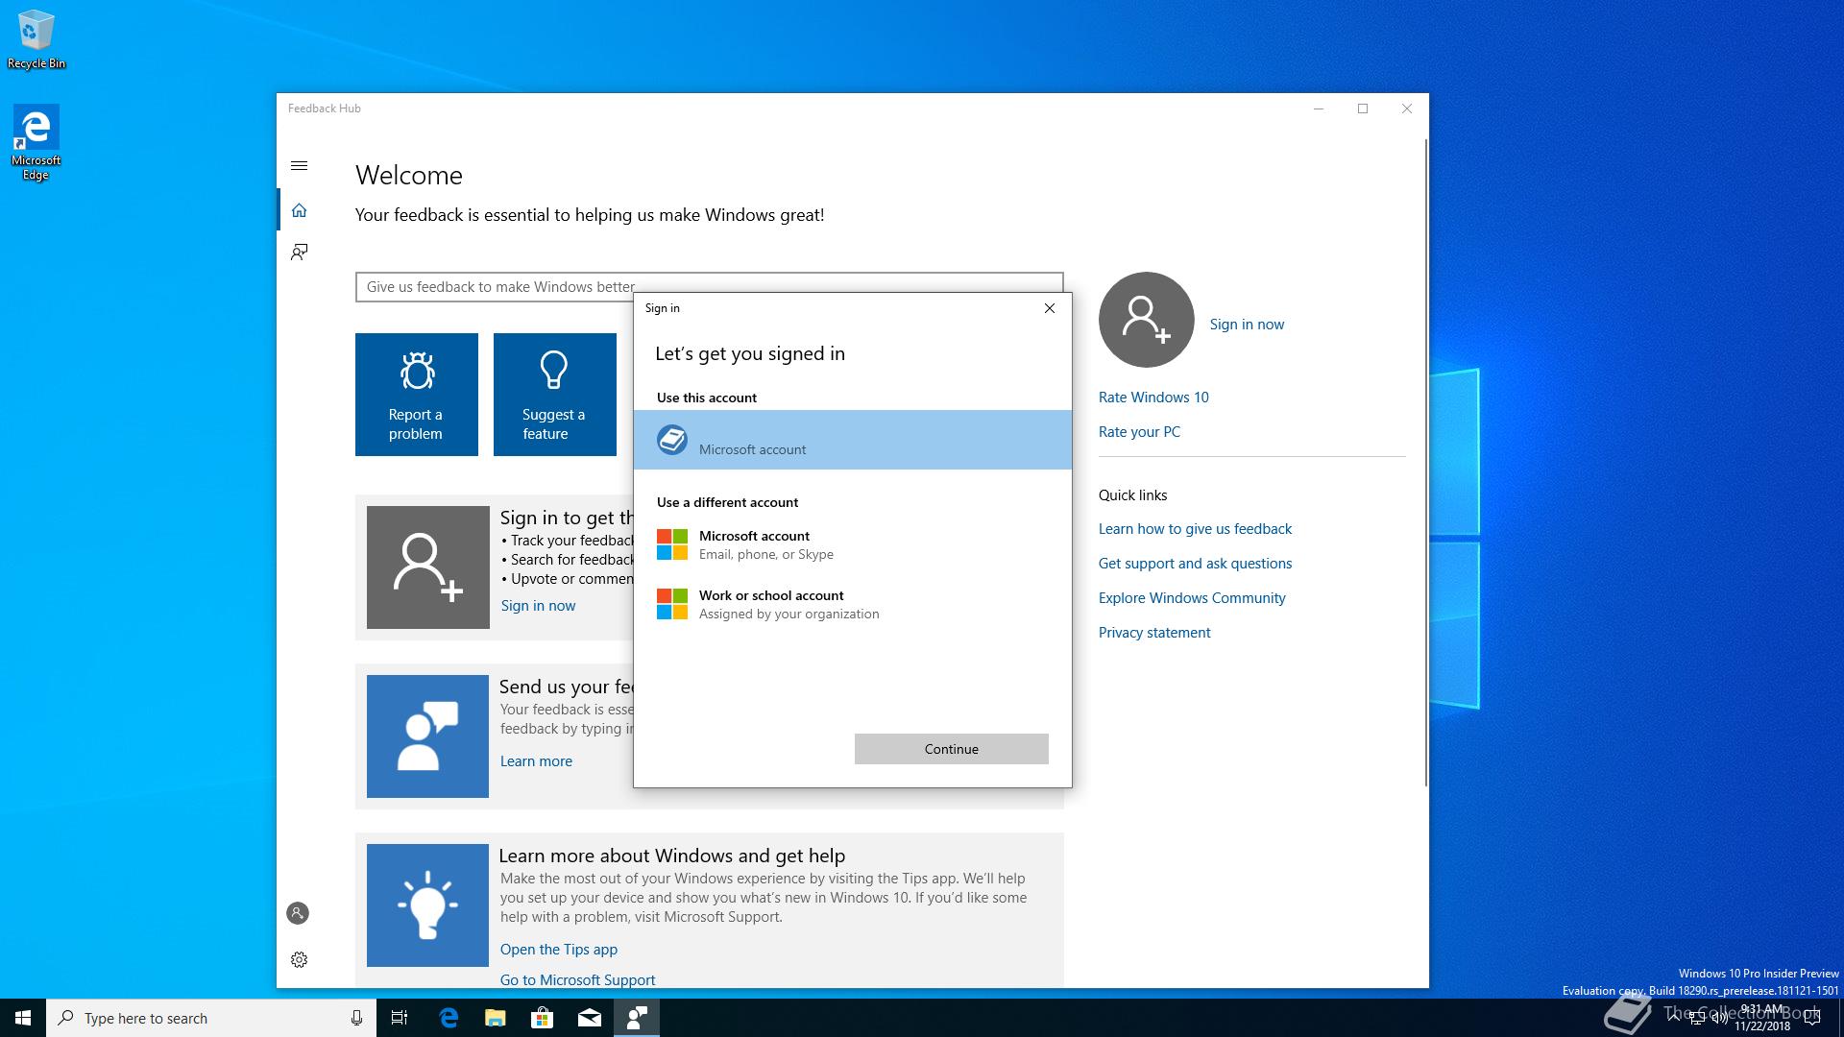The image size is (1844, 1037).
Task: Click the Report a problem tile
Action: click(x=417, y=395)
